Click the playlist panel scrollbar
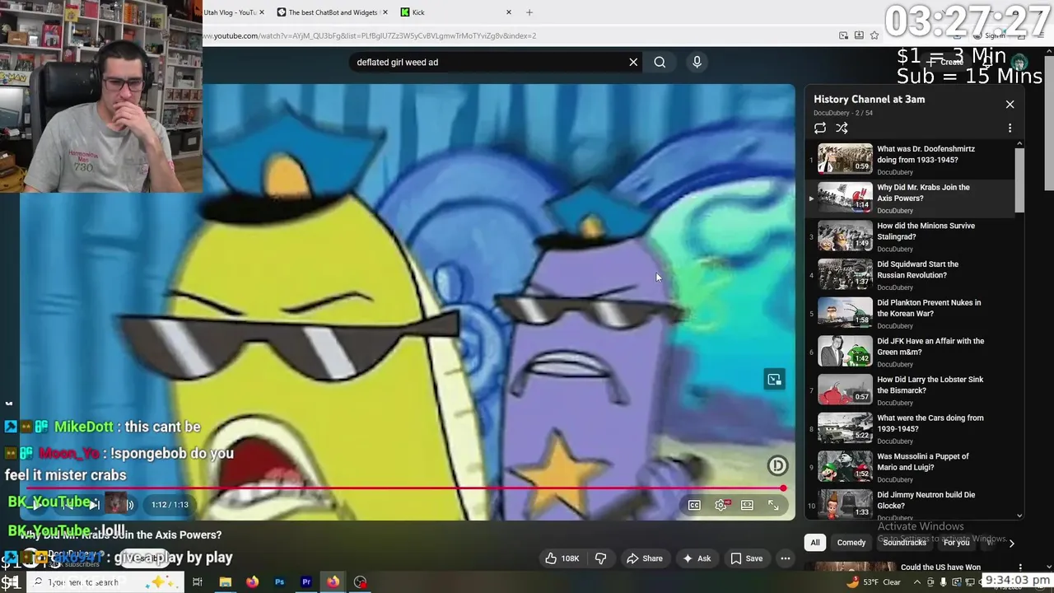The width and height of the screenshot is (1054, 593). point(1019,180)
